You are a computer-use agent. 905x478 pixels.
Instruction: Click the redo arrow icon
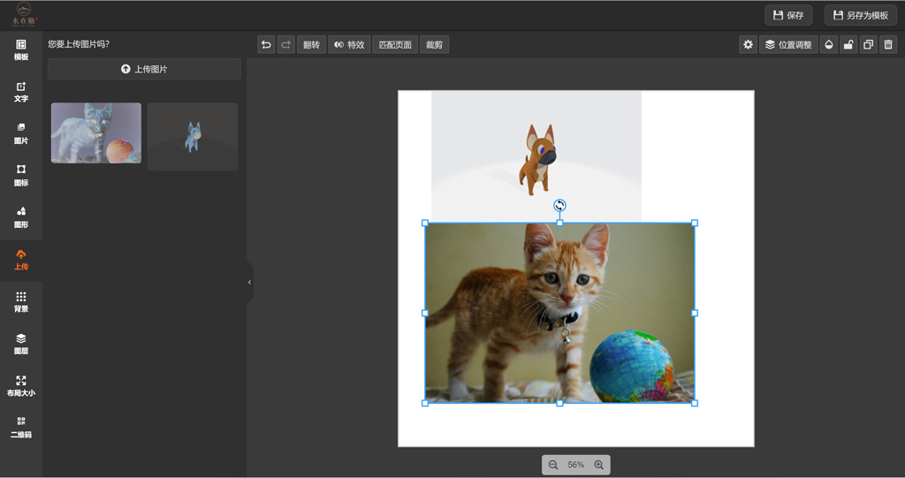tap(285, 44)
